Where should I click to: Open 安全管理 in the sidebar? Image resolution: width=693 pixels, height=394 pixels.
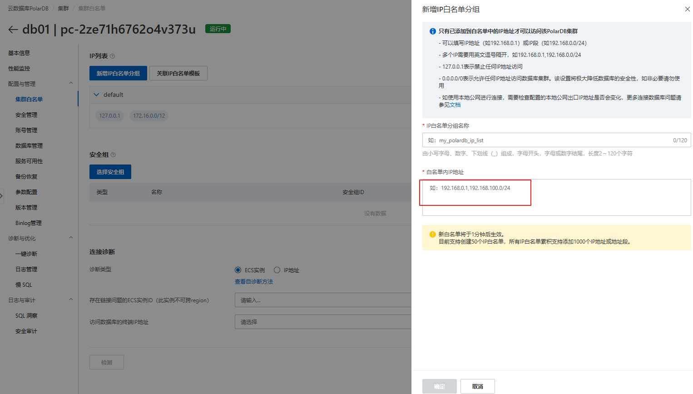26,115
